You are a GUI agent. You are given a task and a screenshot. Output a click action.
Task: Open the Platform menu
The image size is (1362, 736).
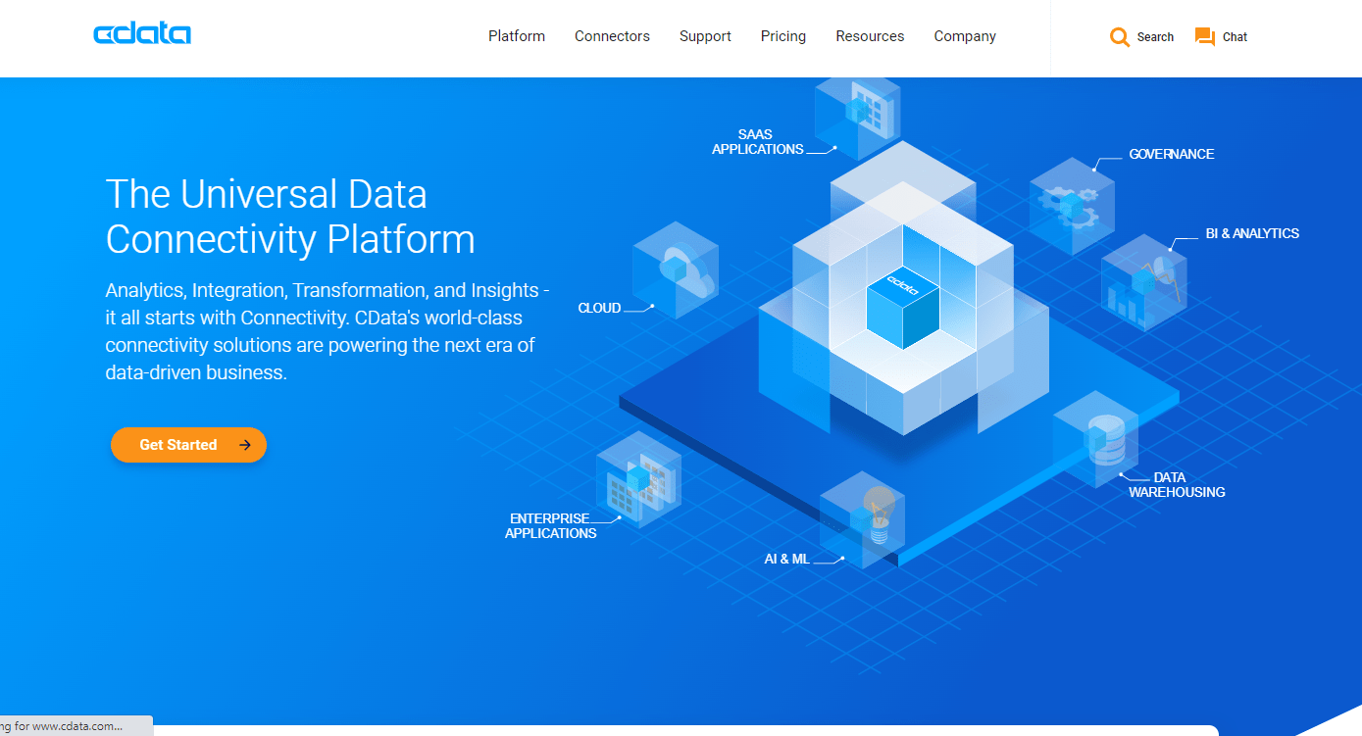tap(517, 36)
